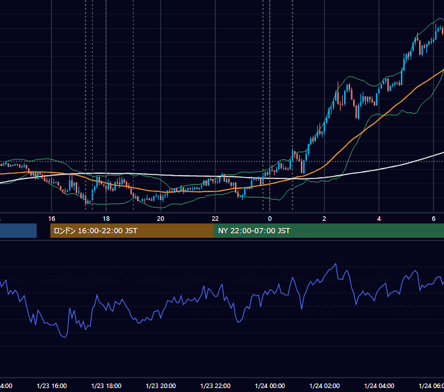Click the NY 22:00-07:00 JST session bar

[x=328, y=231]
